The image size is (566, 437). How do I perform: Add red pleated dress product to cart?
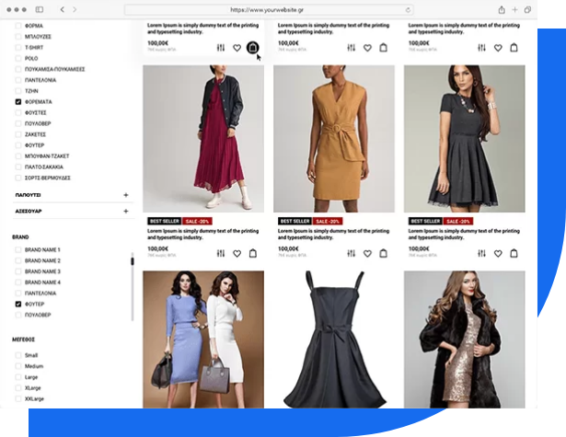point(253,253)
